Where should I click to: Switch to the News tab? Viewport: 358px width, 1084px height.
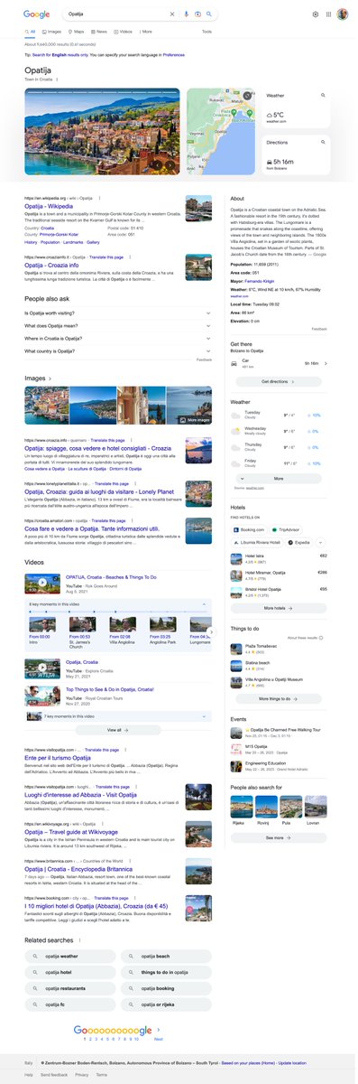point(99,31)
